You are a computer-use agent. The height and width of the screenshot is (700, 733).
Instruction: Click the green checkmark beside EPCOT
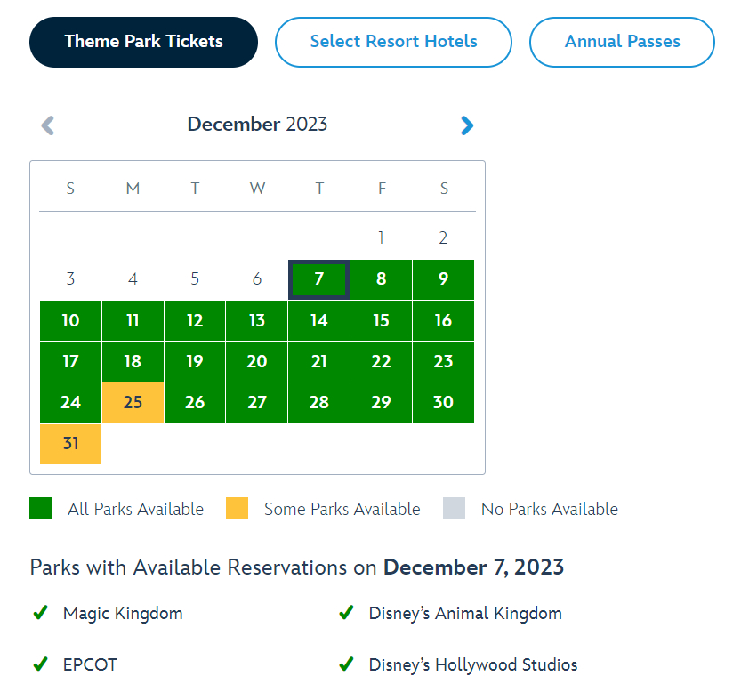(x=39, y=664)
